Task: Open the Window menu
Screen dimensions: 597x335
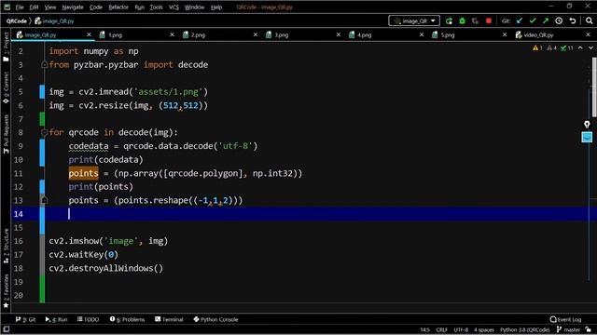Action: pyautogui.click(x=194, y=7)
